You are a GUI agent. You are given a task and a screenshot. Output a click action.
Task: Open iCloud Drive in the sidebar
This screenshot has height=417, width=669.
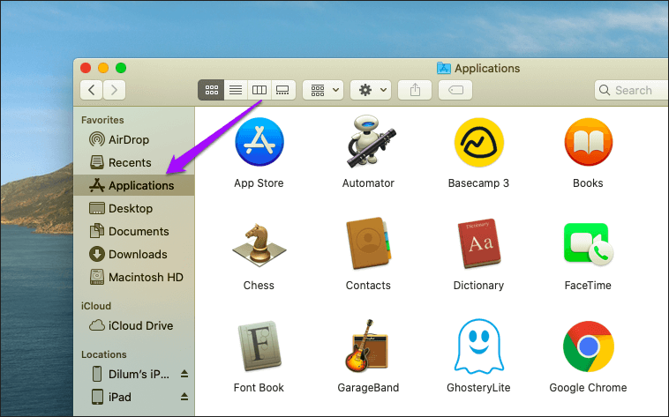pyautogui.click(x=134, y=326)
